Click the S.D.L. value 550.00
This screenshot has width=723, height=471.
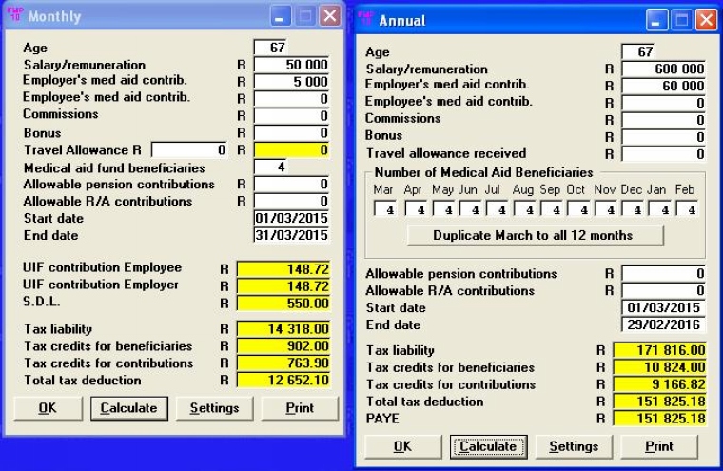[283, 304]
